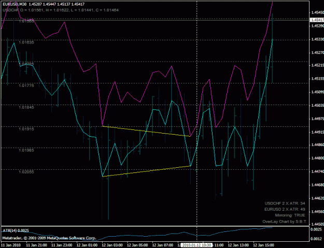Screen dimensions: 324x248
Task: Select the lower yellow trendline
Action: coord(146,171)
